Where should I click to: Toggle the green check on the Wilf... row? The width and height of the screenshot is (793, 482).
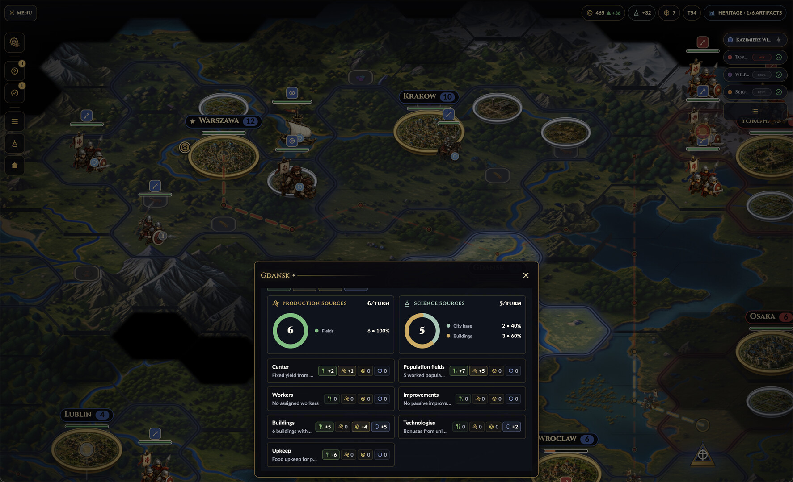(x=779, y=75)
